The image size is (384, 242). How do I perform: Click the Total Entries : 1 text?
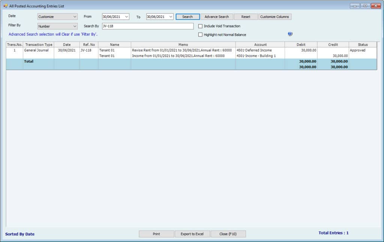pos(333,233)
